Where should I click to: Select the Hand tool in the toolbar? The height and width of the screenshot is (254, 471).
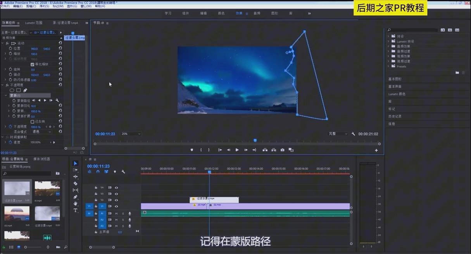pos(76,204)
